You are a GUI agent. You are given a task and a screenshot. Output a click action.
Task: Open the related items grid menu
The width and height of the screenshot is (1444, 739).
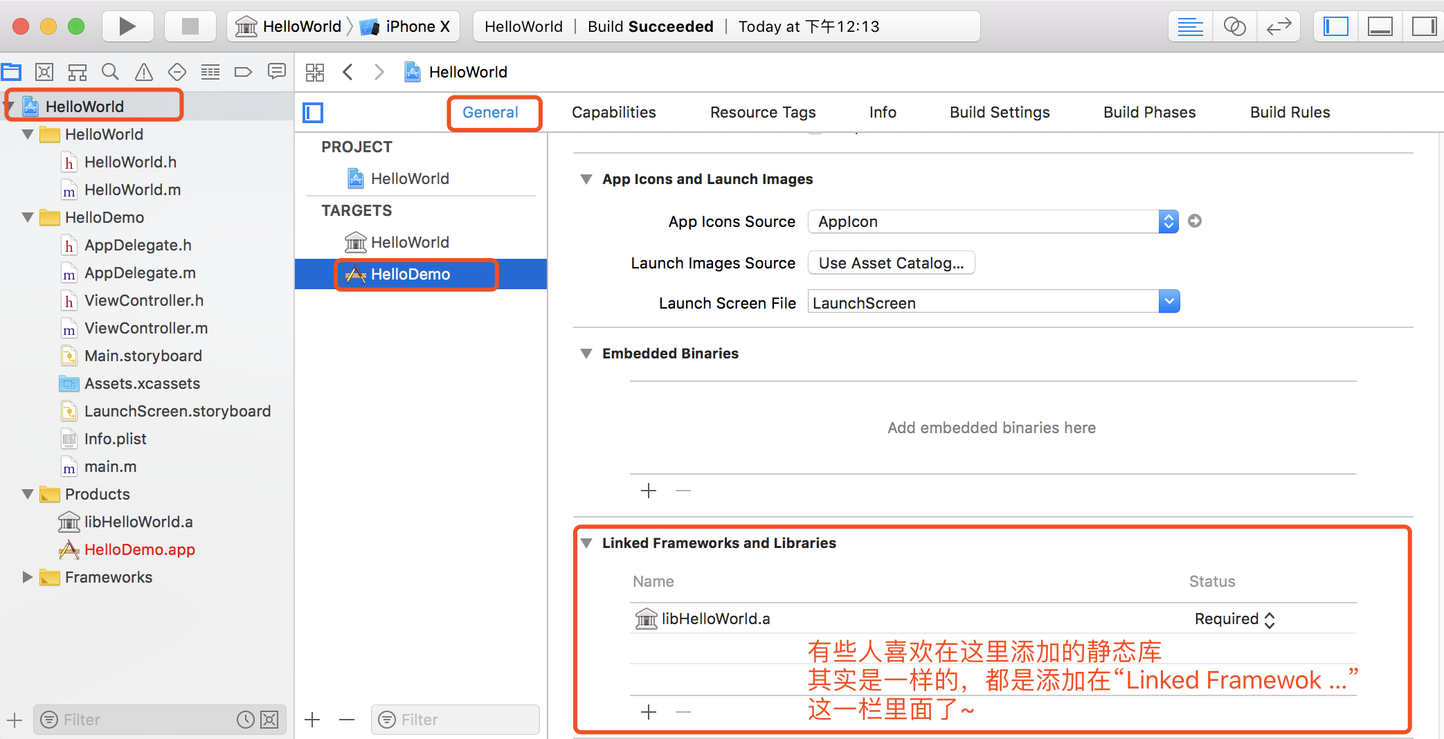click(x=315, y=72)
